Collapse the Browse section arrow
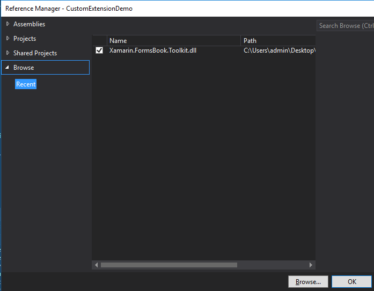Image resolution: width=374 pixels, height=291 pixels. tap(8, 68)
